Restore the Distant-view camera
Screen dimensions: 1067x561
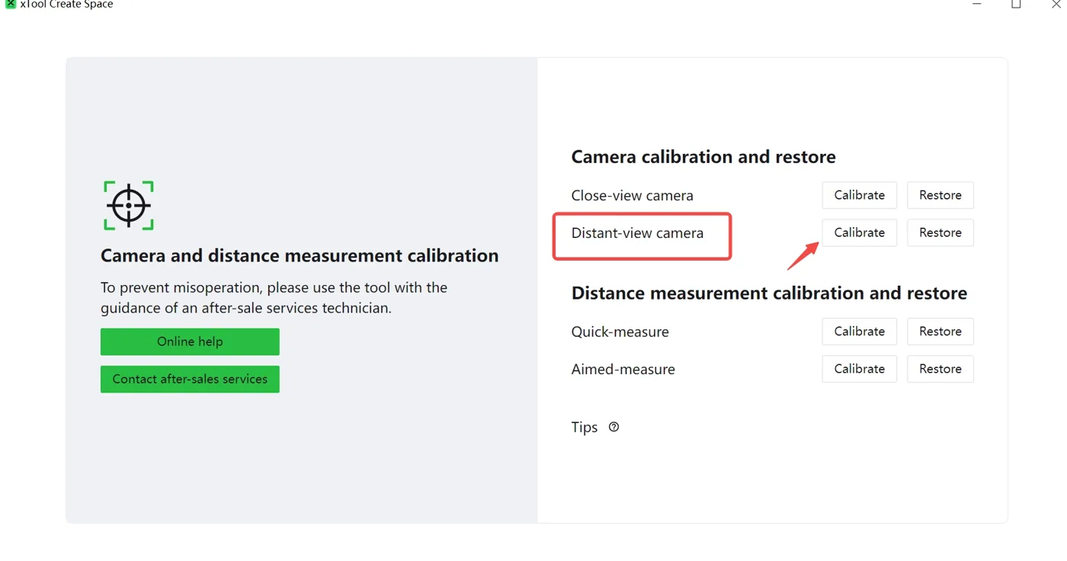(940, 232)
